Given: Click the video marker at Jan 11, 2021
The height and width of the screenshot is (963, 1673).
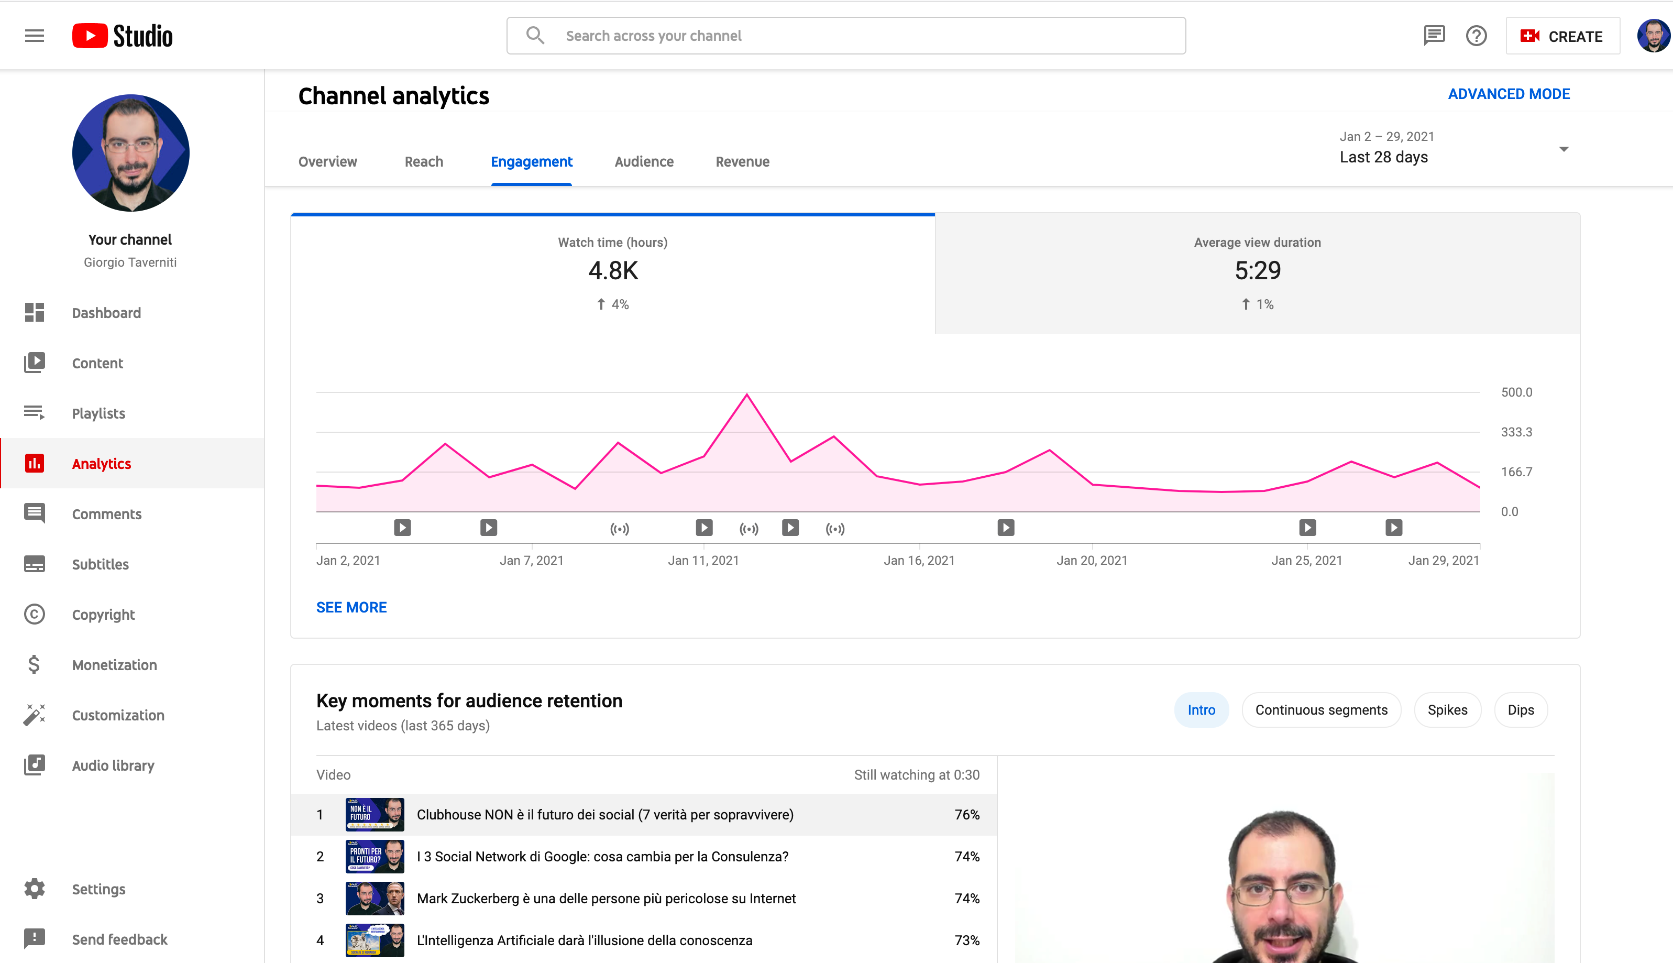Looking at the screenshot, I should pyautogui.click(x=704, y=527).
